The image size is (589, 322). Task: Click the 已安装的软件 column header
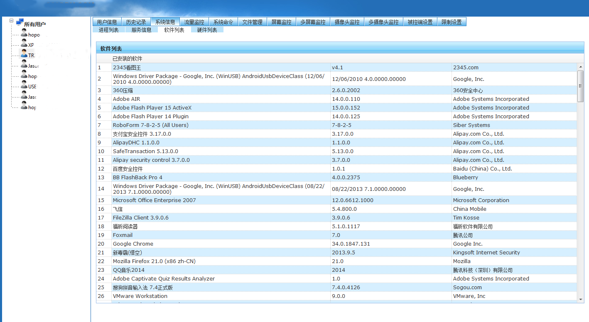click(x=127, y=59)
